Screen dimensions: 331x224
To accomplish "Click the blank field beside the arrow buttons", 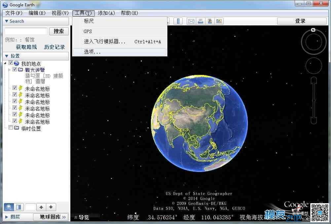I will tap(31, 207).
